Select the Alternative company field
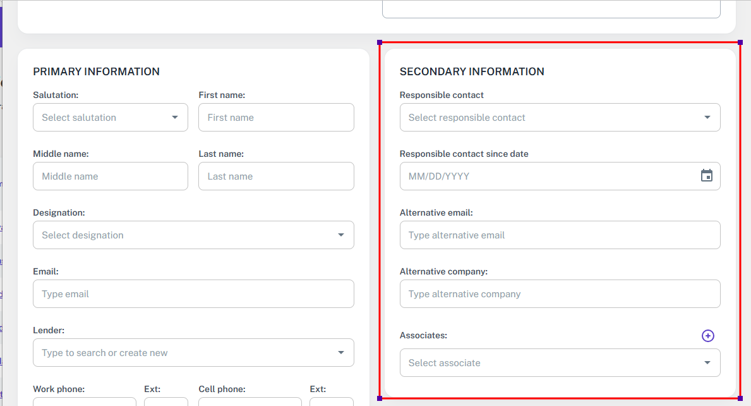Viewport: 751px width, 406px height. coord(560,294)
